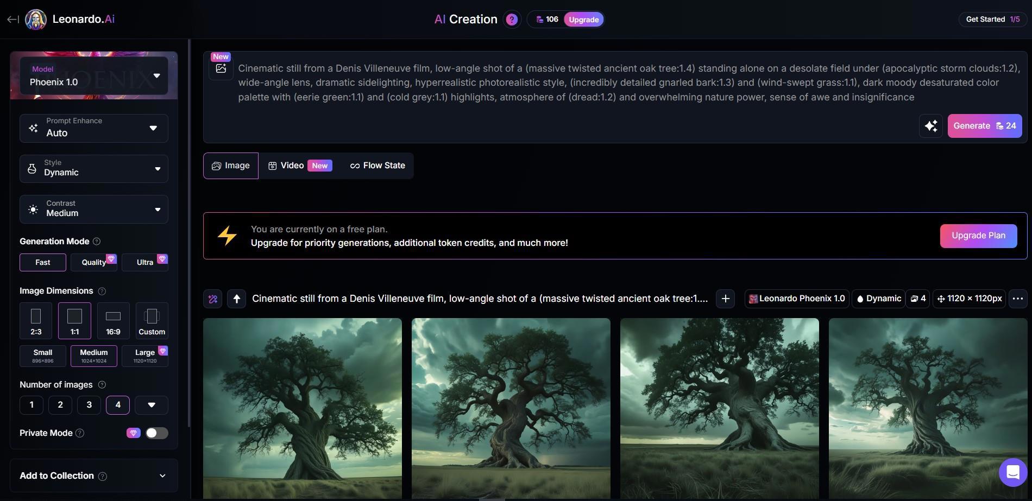Click the sparkle prompt improve icon
Viewport: 1032px width, 501px height.
(931, 126)
